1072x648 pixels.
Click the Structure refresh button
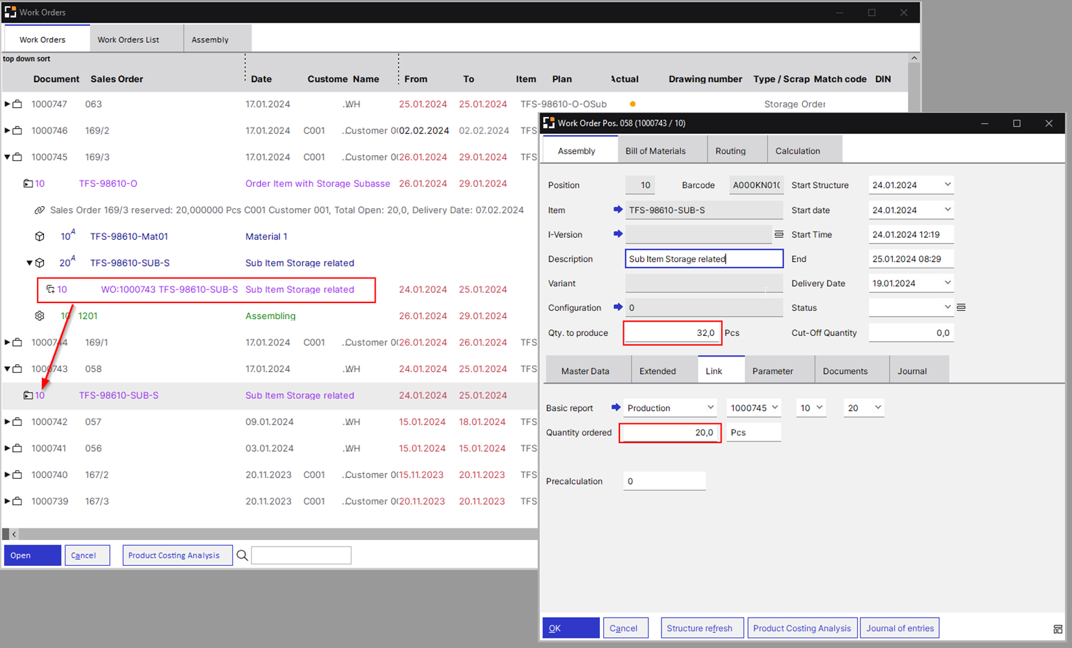click(699, 628)
